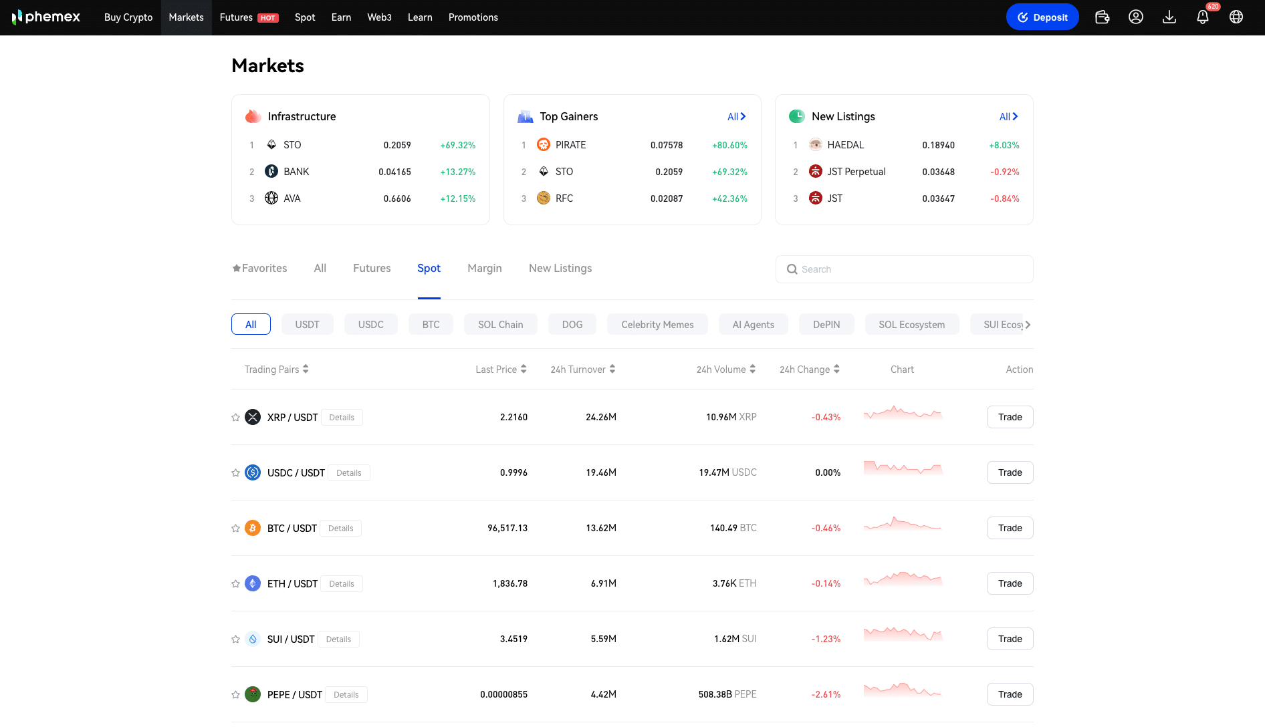The height and width of the screenshot is (727, 1265).
Task: Open the Buy Crypto menu
Action: point(128,17)
